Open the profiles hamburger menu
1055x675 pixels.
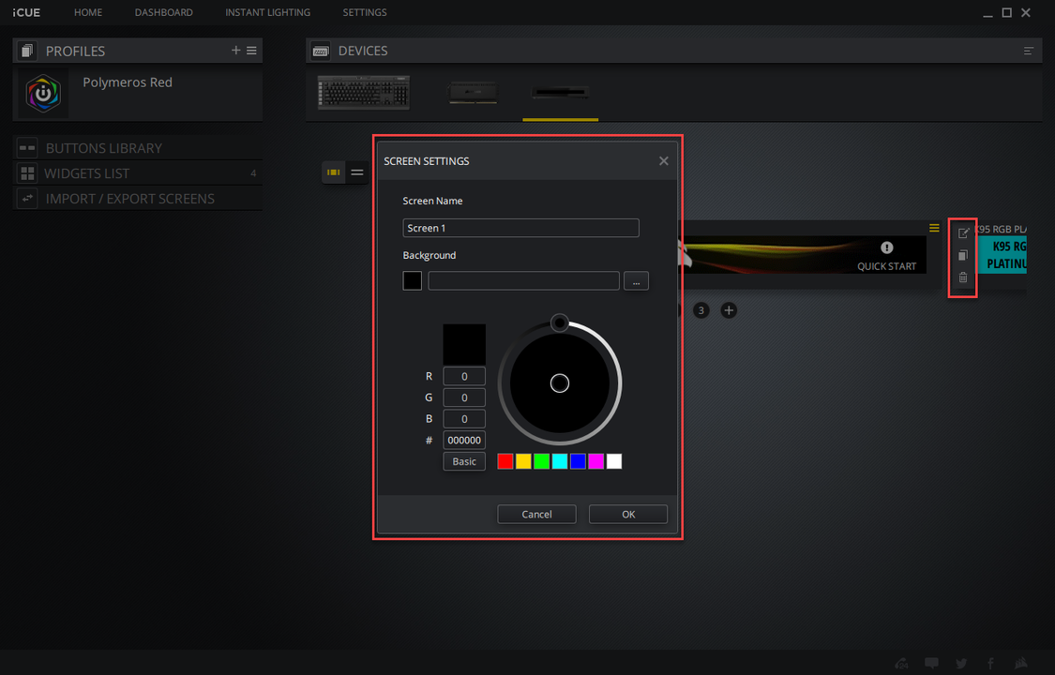[252, 51]
